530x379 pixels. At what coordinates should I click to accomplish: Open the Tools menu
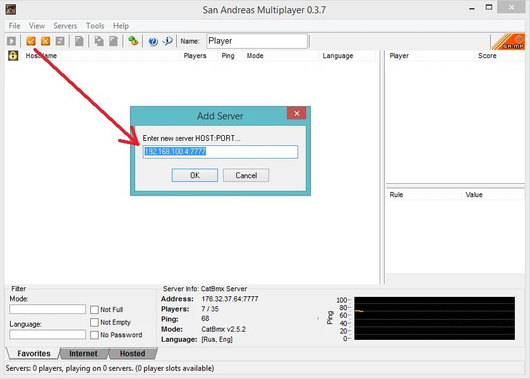click(95, 26)
